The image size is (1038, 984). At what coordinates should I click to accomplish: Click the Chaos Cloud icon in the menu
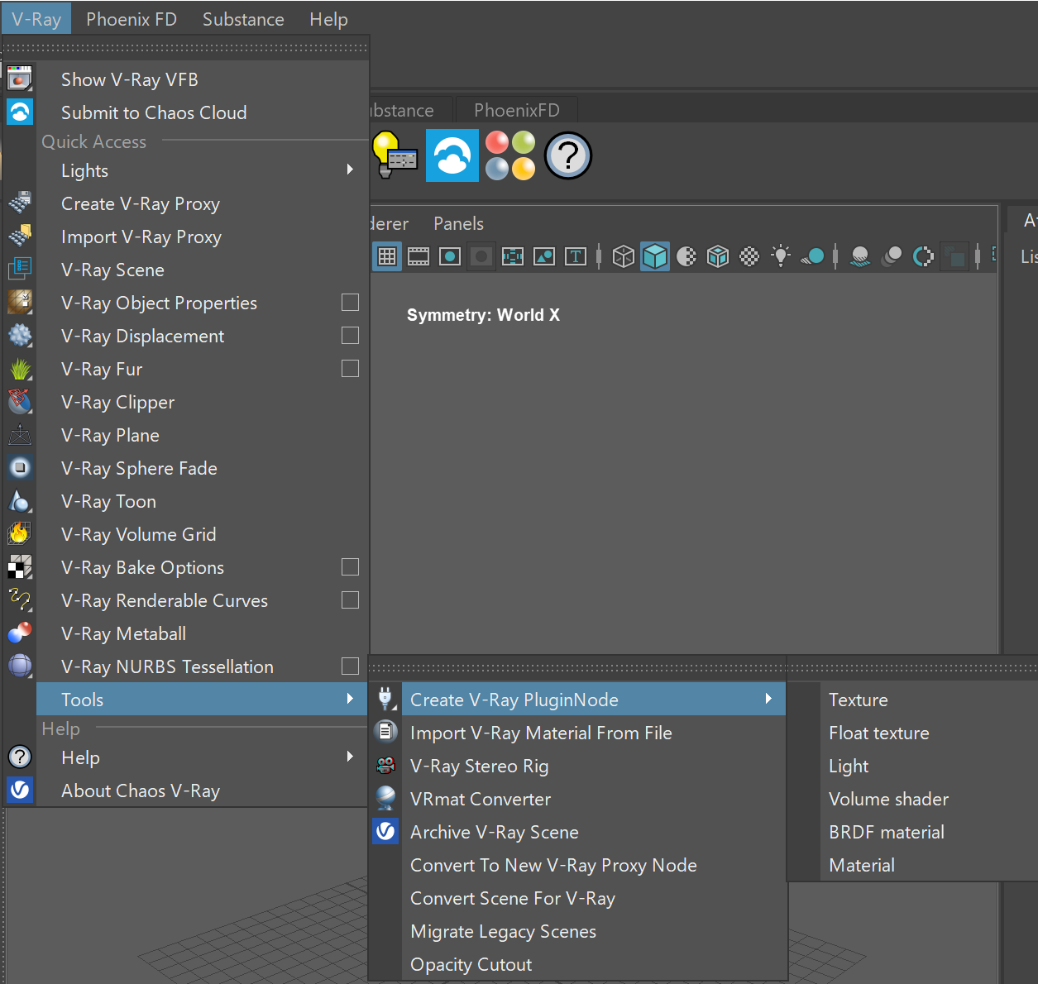[x=20, y=112]
